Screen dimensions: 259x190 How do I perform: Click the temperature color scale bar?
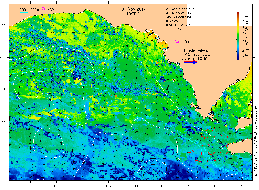[238, 36]
